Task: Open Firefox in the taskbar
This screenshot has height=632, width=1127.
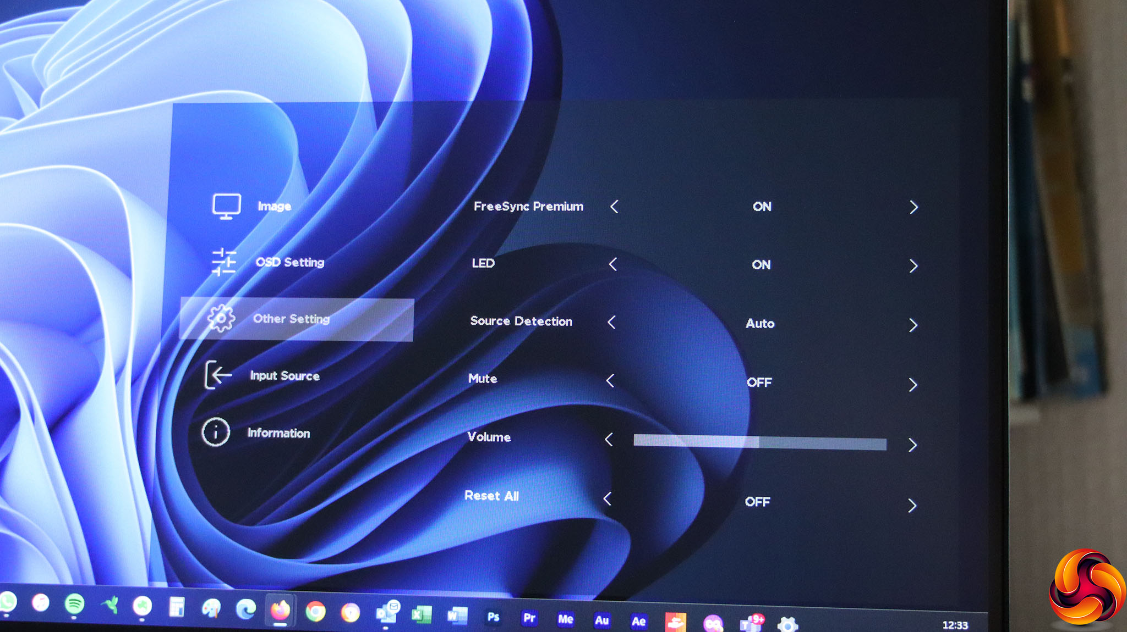Action: point(280,609)
